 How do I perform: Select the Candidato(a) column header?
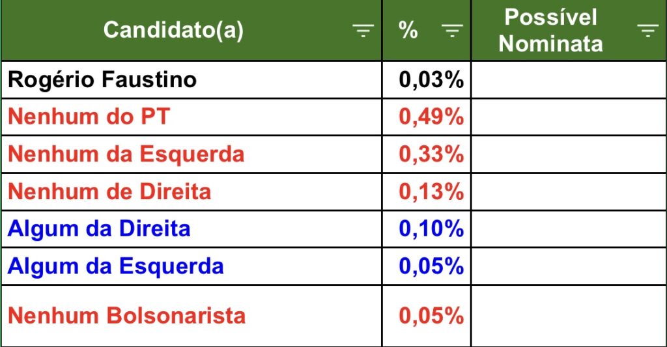(x=192, y=31)
